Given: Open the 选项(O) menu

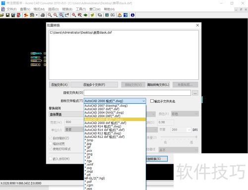Looking at the screenshot, I should click(x=54, y=9).
